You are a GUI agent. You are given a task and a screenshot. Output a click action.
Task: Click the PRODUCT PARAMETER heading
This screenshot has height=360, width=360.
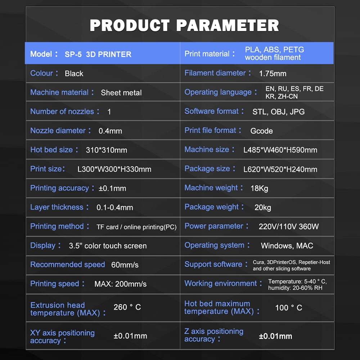point(184,26)
